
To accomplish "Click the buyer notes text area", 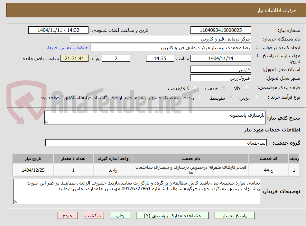I will pyautogui.click(x=137, y=192).
